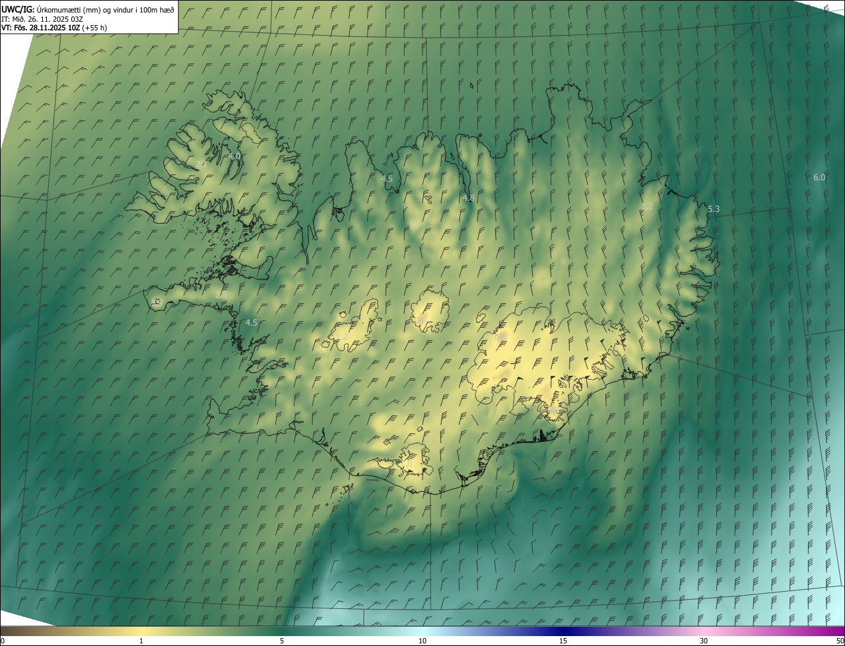This screenshot has width=845, height=646.
Task: Click the 0 tick on the color scale
Action: tap(3, 641)
